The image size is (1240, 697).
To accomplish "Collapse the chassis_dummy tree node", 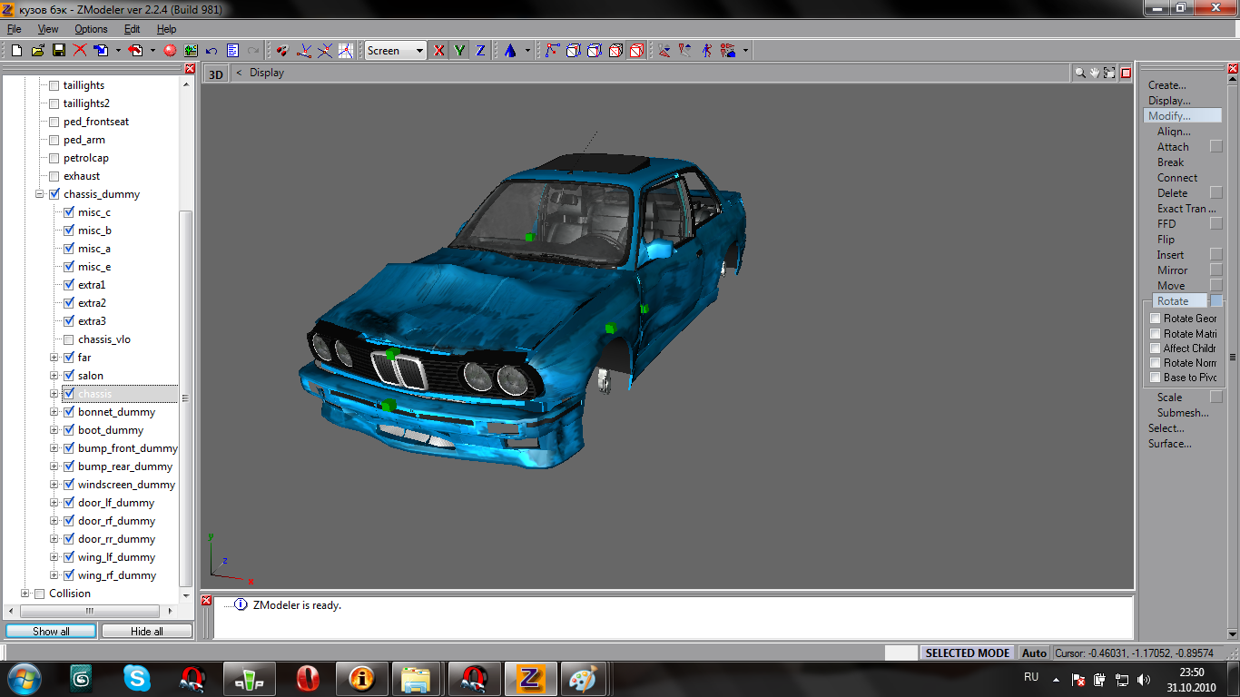I will pyautogui.click(x=40, y=194).
